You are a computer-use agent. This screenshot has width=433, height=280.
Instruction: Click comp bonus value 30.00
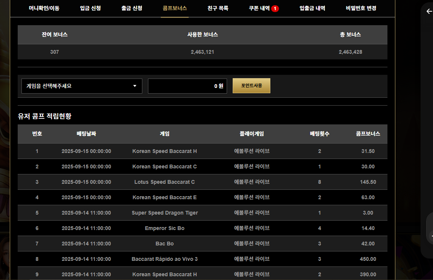point(368,166)
